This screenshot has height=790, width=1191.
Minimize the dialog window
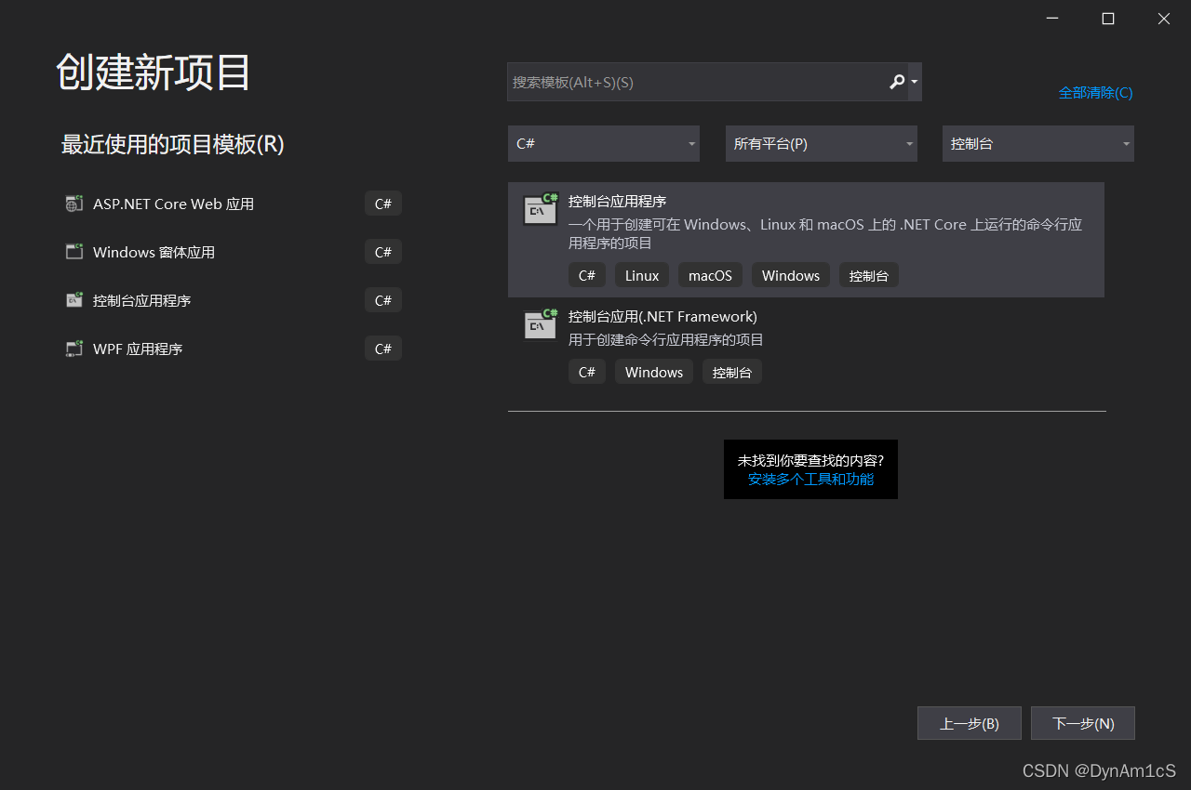(x=1052, y=19)
